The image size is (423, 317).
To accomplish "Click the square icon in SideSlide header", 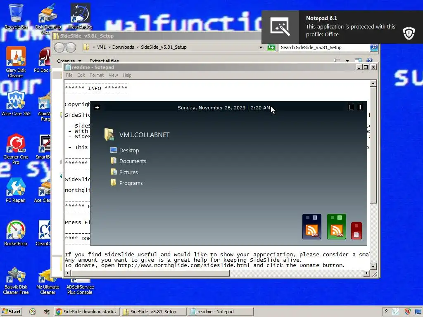I will pyautogui.click(x=351, y=107).
